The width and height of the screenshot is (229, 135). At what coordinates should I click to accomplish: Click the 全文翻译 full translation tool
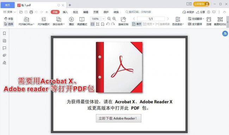[195, 24]
